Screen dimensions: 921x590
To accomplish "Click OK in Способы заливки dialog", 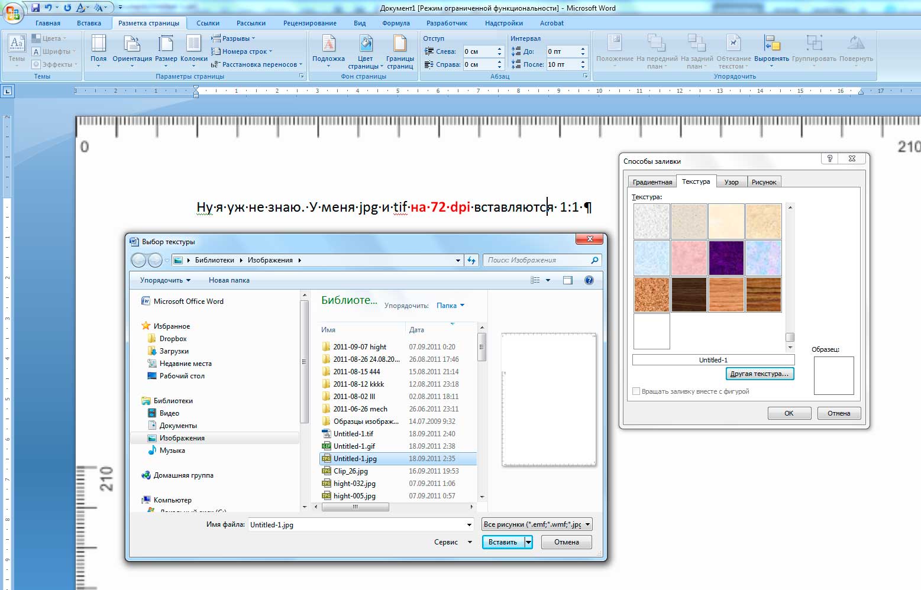I will tap(789, 413).
